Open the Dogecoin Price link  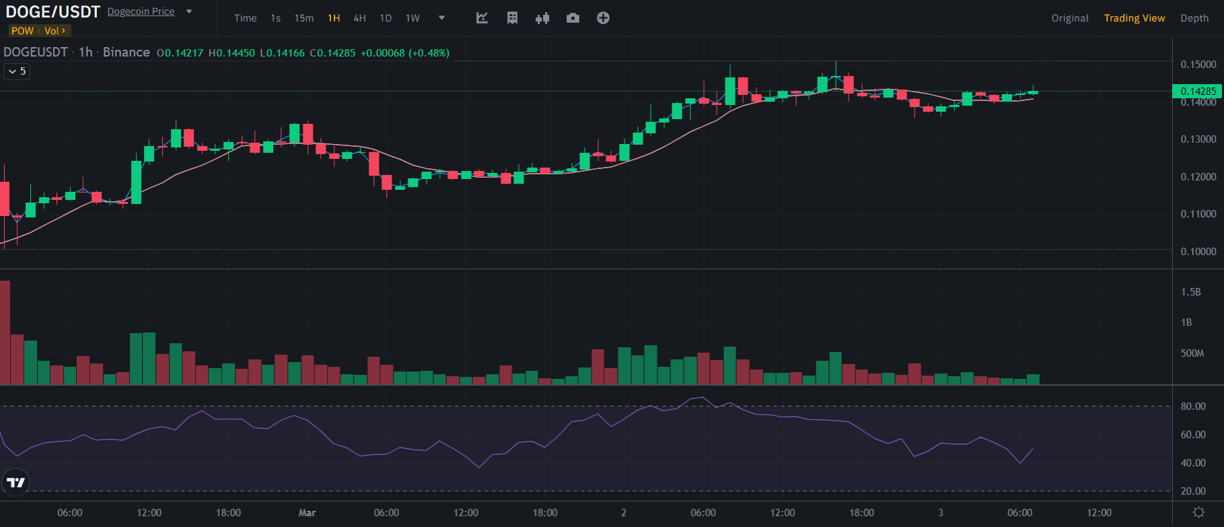click(141, 11)
